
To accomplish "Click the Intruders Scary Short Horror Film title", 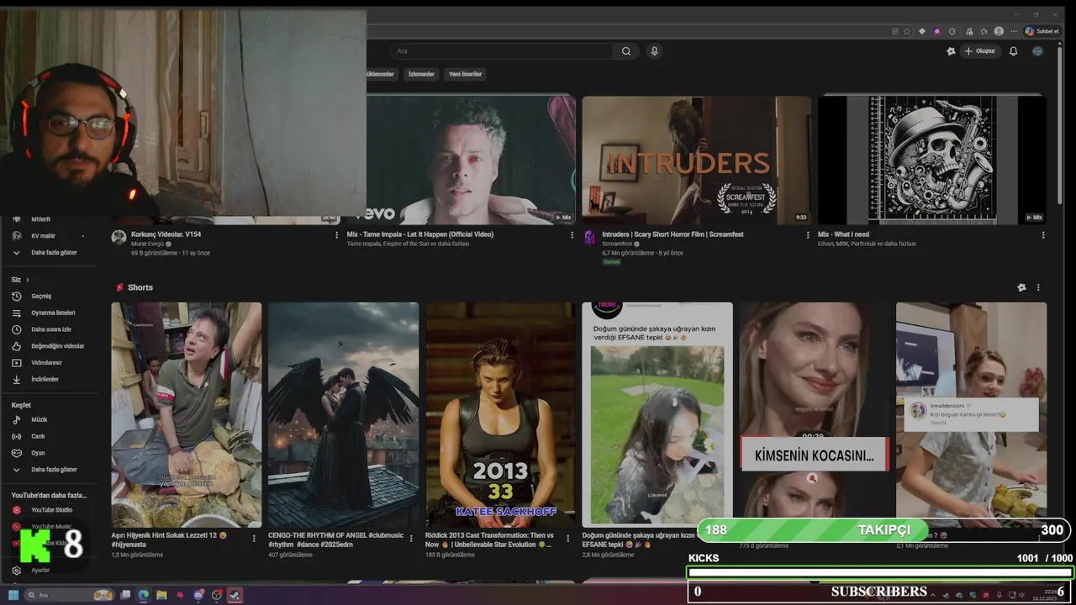I will (x=672, y=234).
